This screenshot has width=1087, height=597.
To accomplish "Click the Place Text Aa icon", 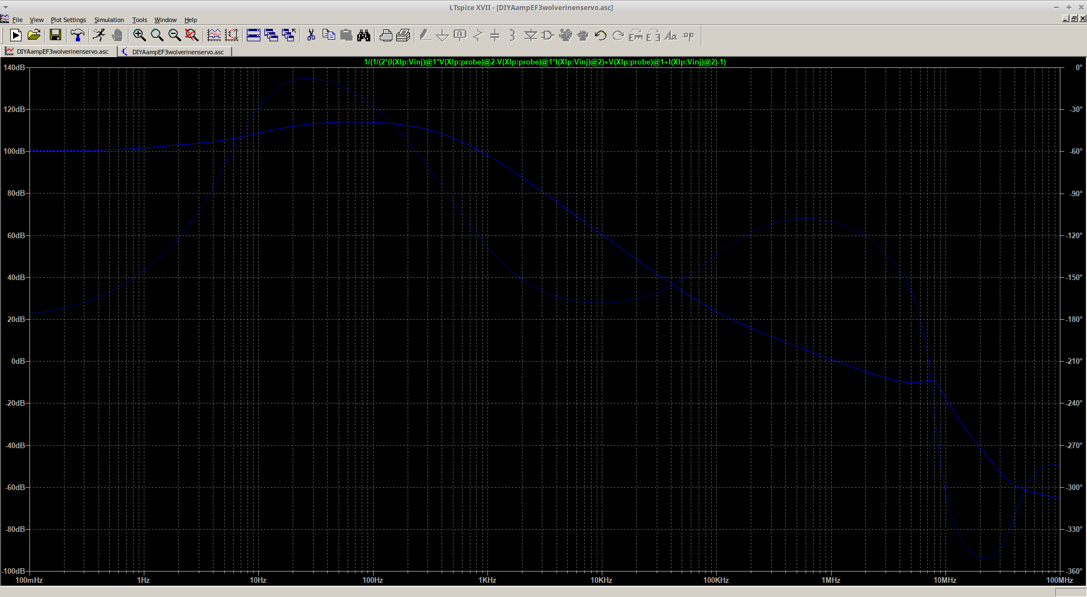I will pos(670,36).
